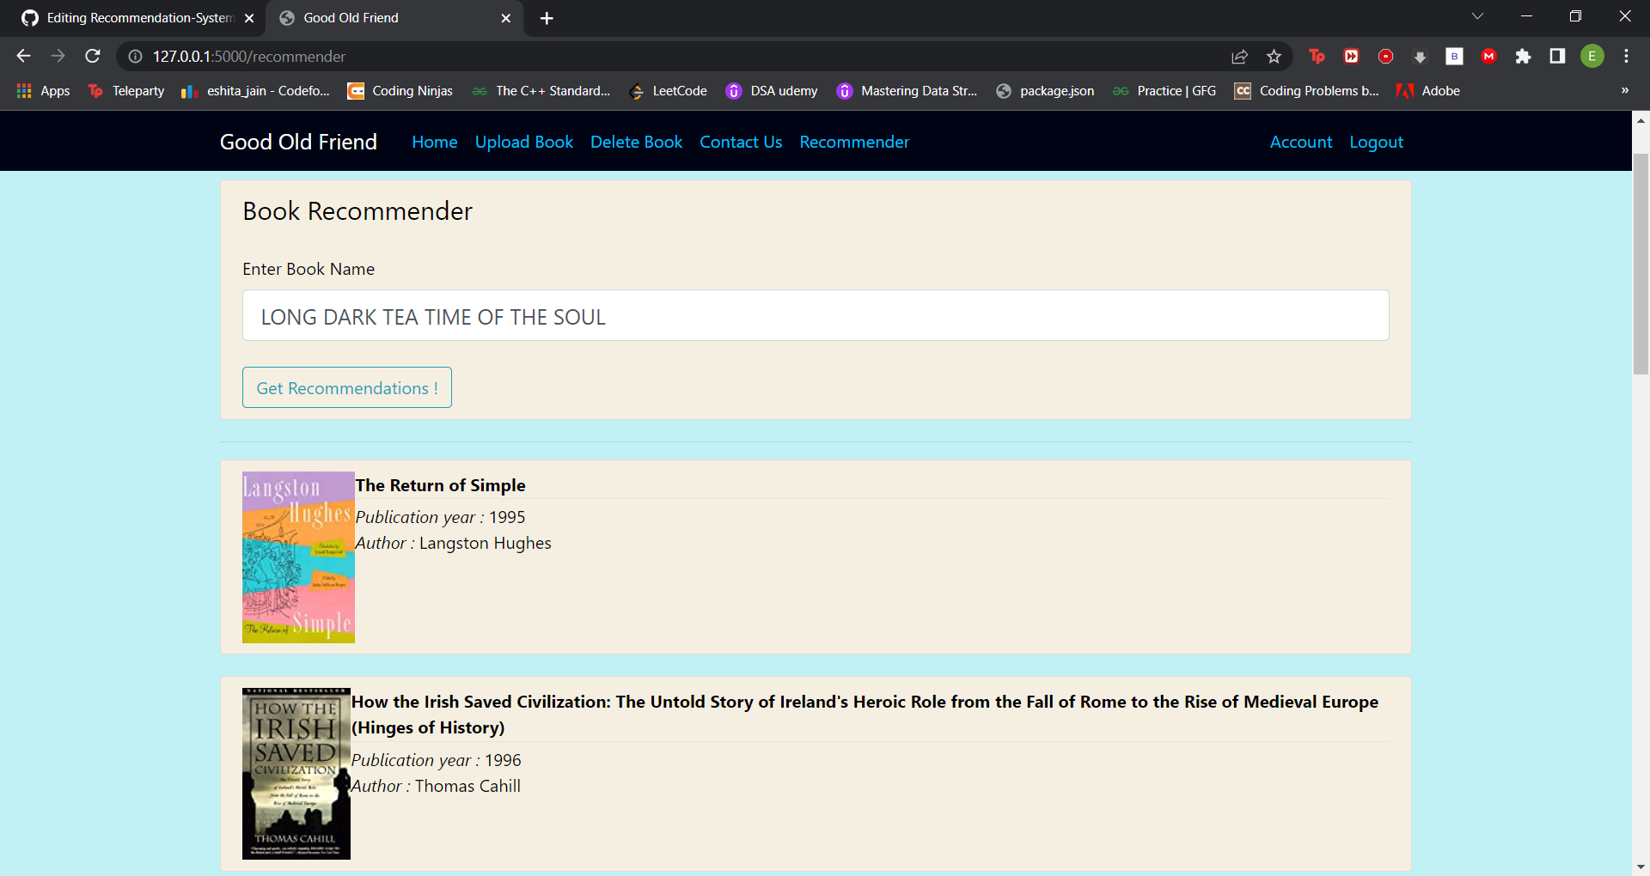The height and width of the screenshot is (876, 1650).
Task: Click the Logout link
Action: 1375,142
